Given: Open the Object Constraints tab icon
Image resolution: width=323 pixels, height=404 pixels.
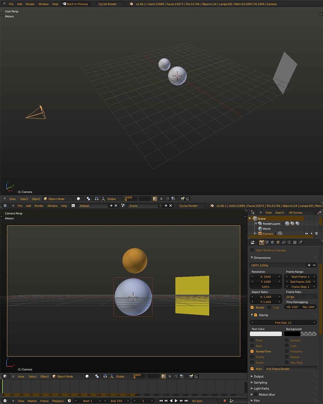Looking at the screenshot, I should pyautogui.click(x=283, y=242).
